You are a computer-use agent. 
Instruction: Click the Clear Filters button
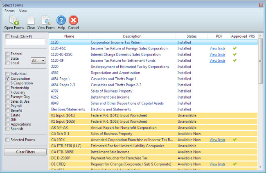click(x=25, y=152)
